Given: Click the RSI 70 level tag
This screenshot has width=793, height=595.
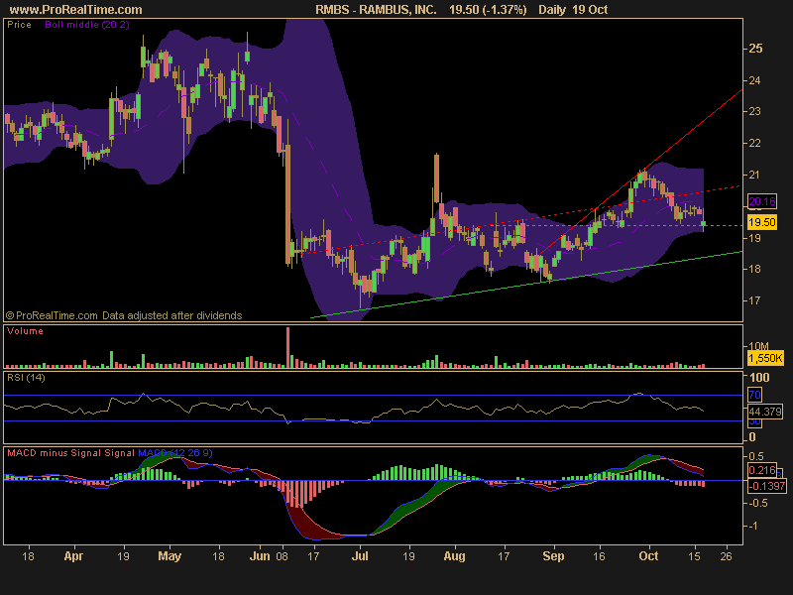Looking at the screenshot, I should coord(754,395).
